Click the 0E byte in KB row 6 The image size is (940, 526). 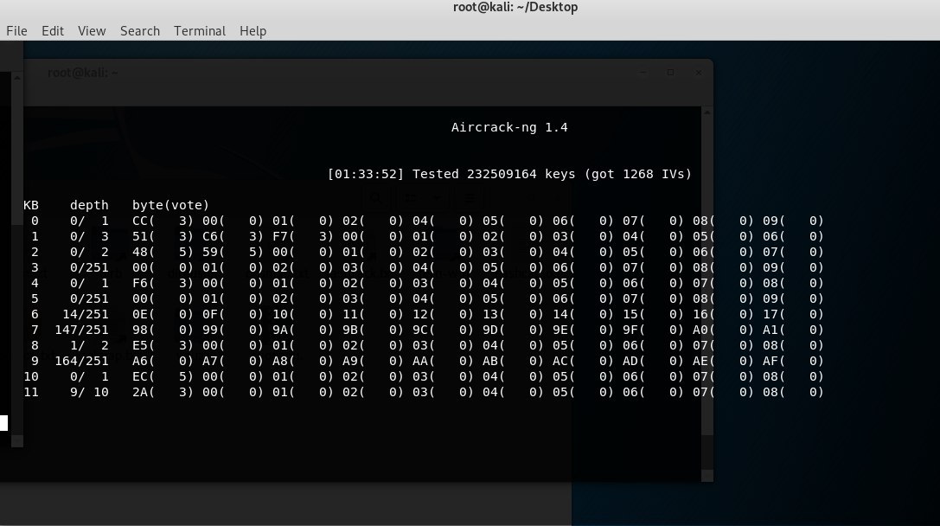click(x=140, y=314)
